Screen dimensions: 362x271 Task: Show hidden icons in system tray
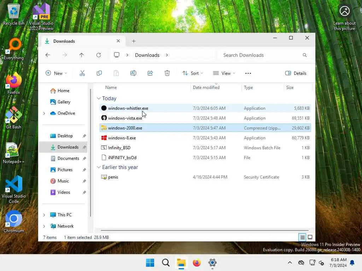click(x=290, y=263)
